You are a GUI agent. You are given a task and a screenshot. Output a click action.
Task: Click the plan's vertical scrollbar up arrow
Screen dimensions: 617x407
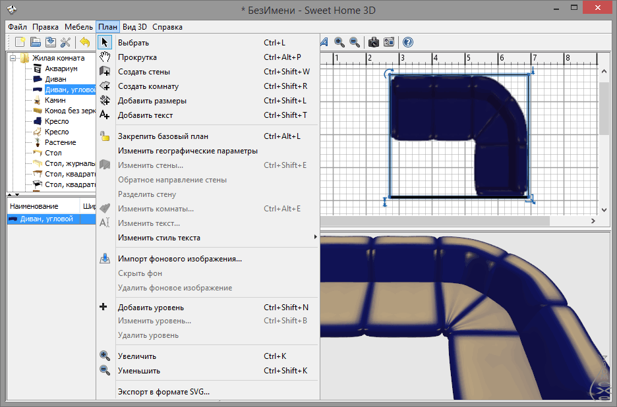(604, 71)
